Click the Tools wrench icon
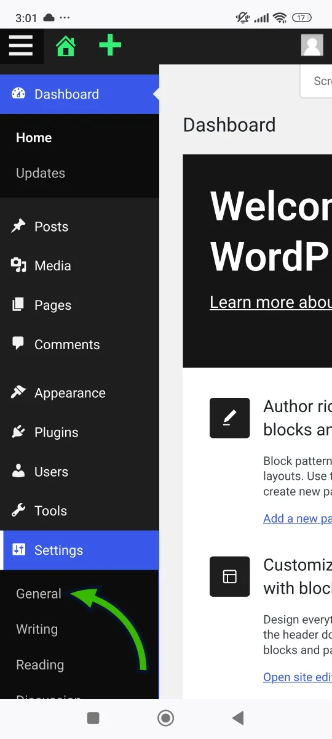This screenshot has width=332, height=739. (18, 510)
